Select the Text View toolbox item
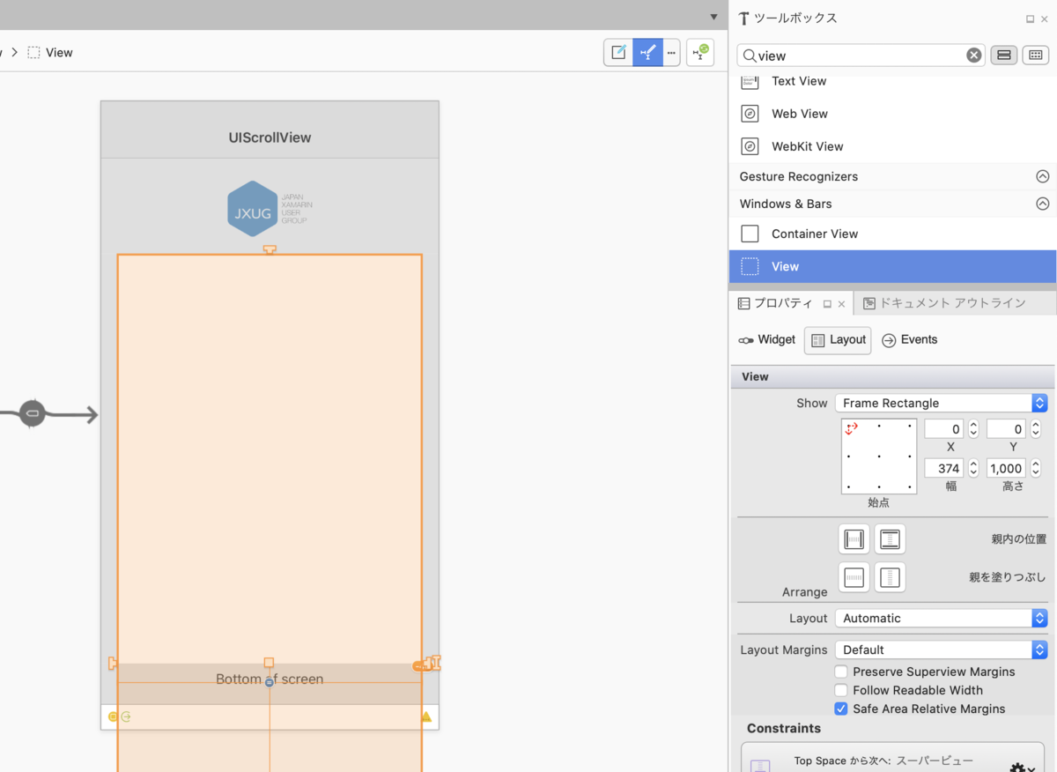This screenshot has height=772, width=1057. coord(893,81)
